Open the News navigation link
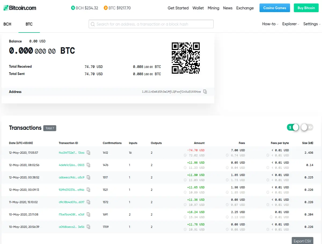The image size is (322, 244). [x=228, y=8]
